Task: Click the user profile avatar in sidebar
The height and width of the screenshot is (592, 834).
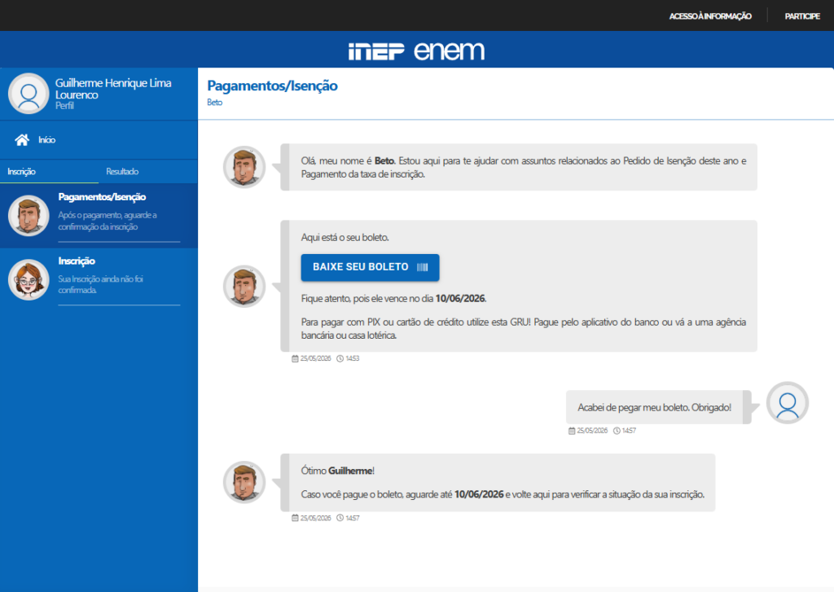Action: (x=29, y=94)
